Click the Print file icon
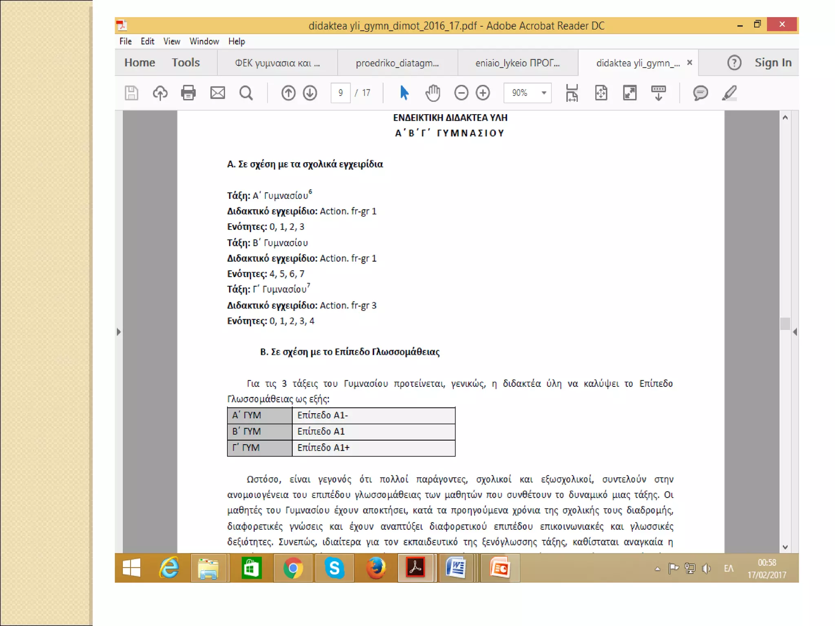 point(188,93)
